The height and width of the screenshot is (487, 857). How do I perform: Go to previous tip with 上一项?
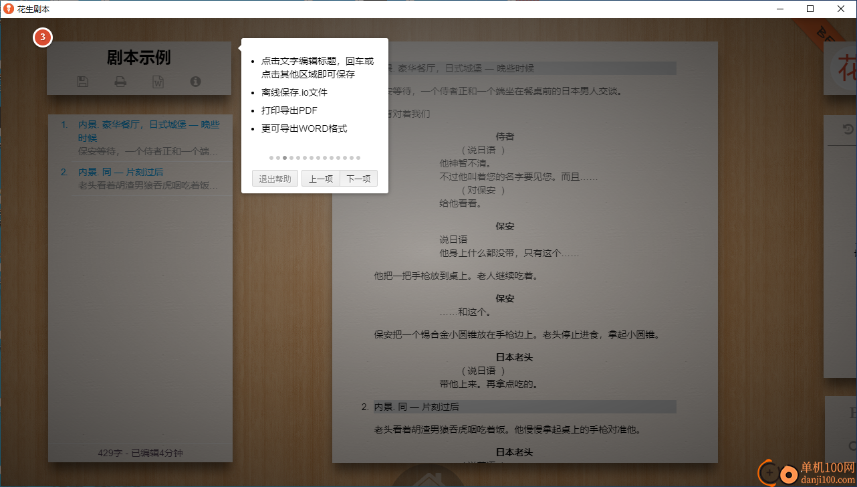coord(321,179)
